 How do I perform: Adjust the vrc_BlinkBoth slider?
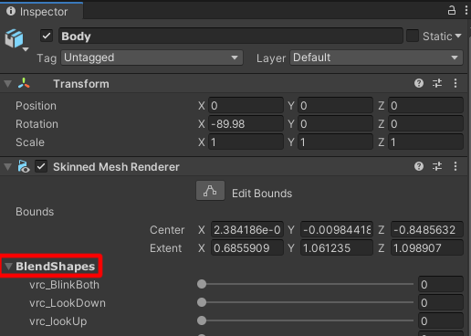305,284
